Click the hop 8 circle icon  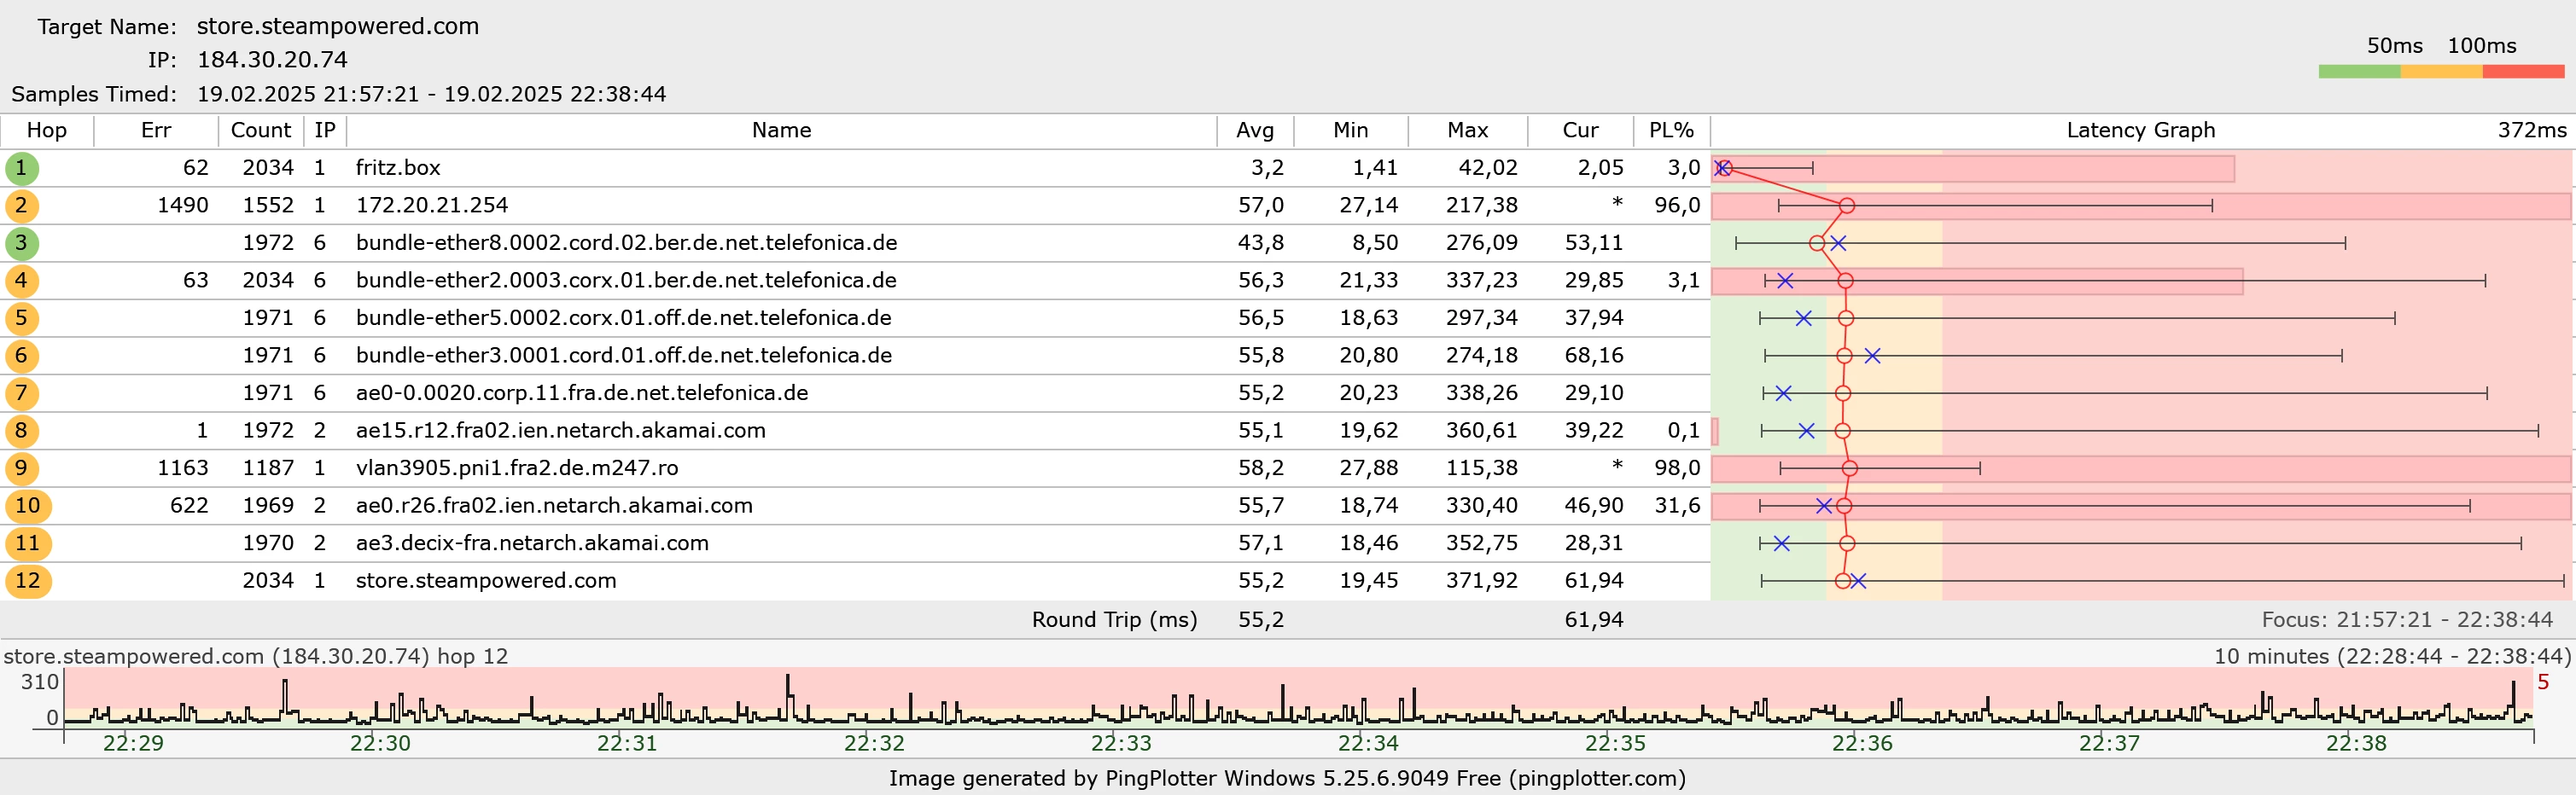pyautogui.click(x=21, y=431)
